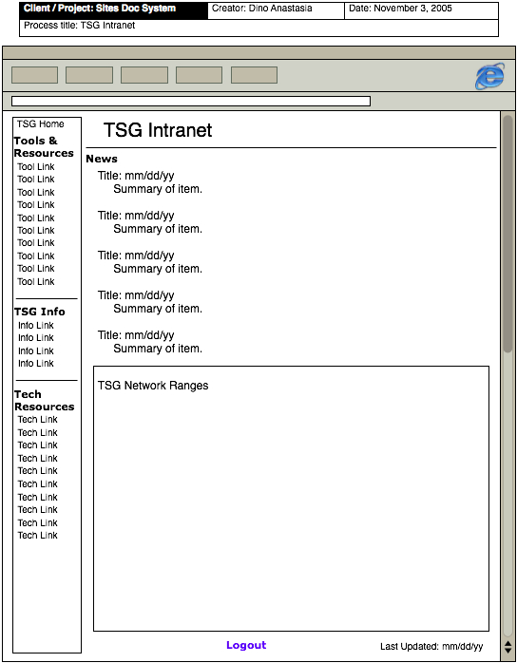Select the Tools & Resources sidebar heading

click(x=44, y=146)
